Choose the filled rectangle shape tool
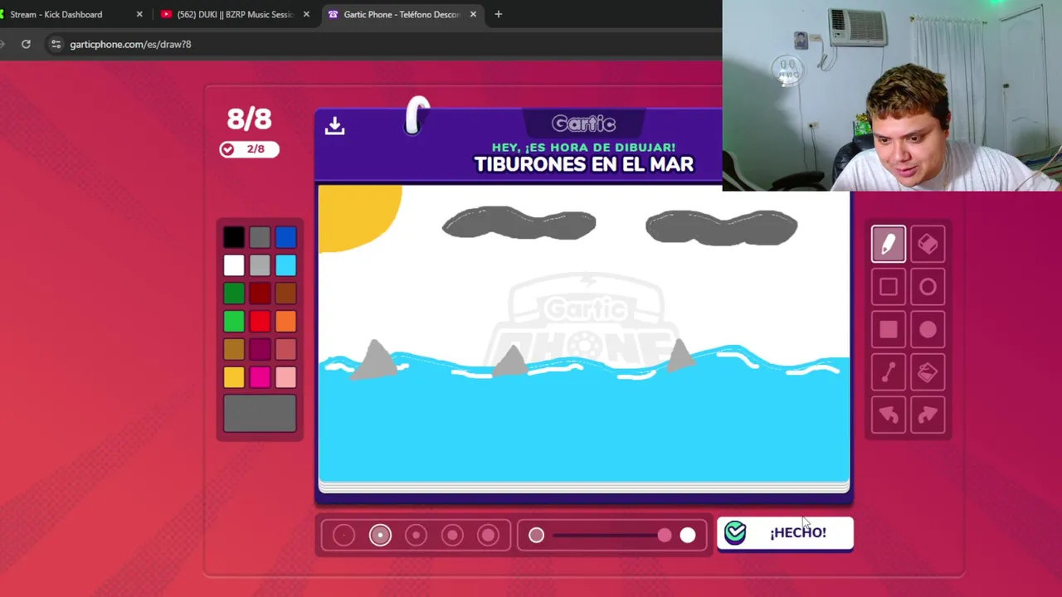This screenshot has width=1062, height=597. [888, 330]
